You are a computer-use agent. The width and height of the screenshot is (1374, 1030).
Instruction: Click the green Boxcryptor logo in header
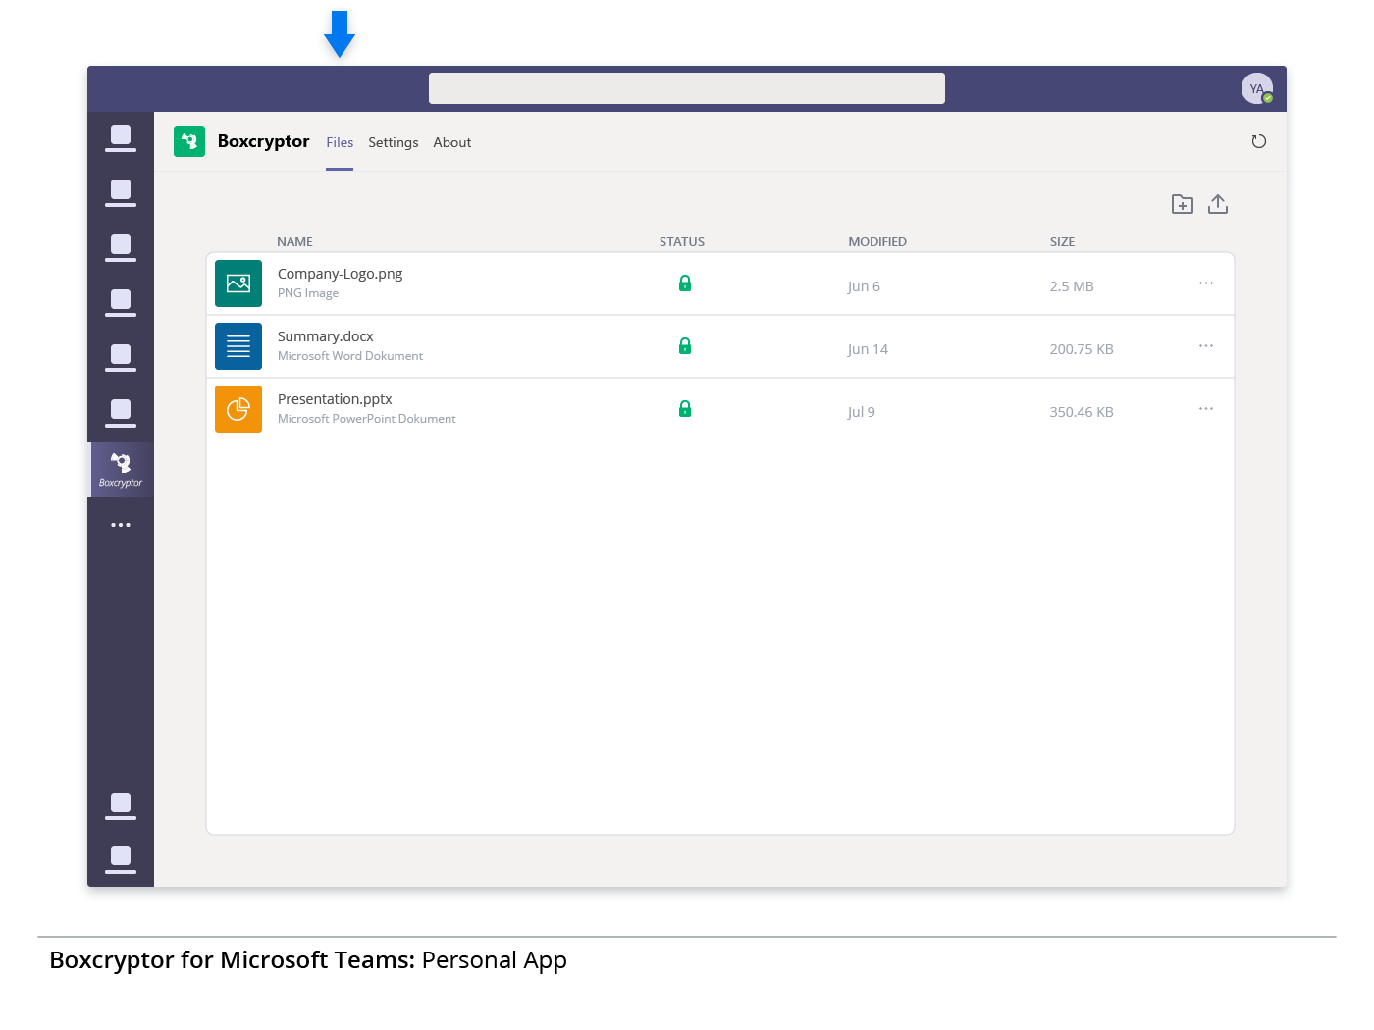[189, 141]
